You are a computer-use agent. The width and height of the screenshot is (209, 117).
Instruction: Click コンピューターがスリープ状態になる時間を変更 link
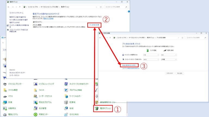coord(19,31)
